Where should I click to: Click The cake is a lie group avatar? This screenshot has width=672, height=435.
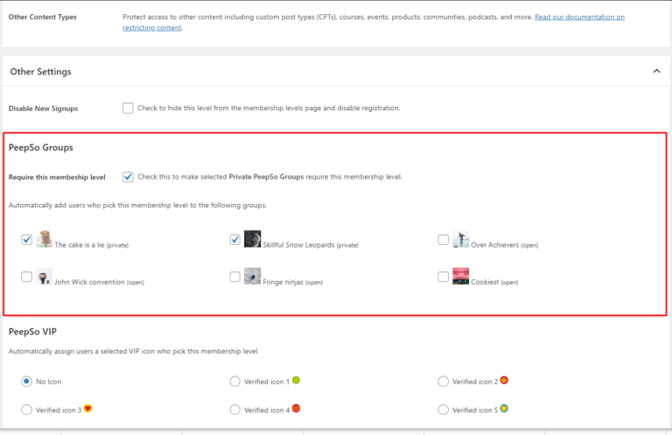click(45, 239)
